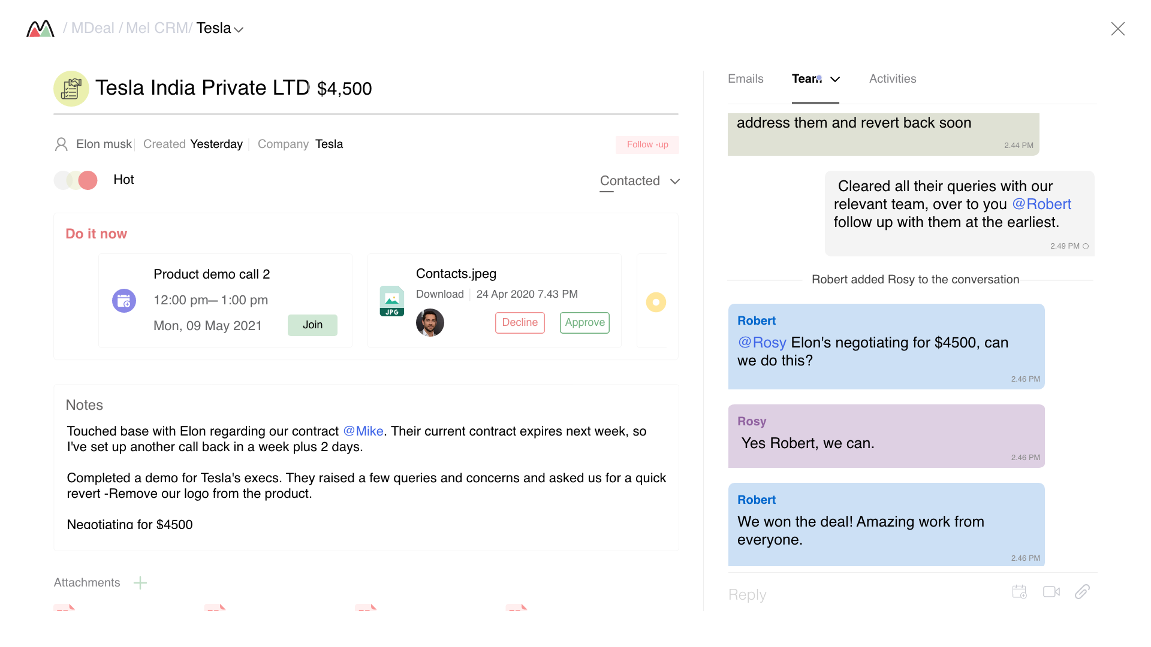Click the Tesla India Private LTD title
1151x647 pixels.
[x=203, y=88]
